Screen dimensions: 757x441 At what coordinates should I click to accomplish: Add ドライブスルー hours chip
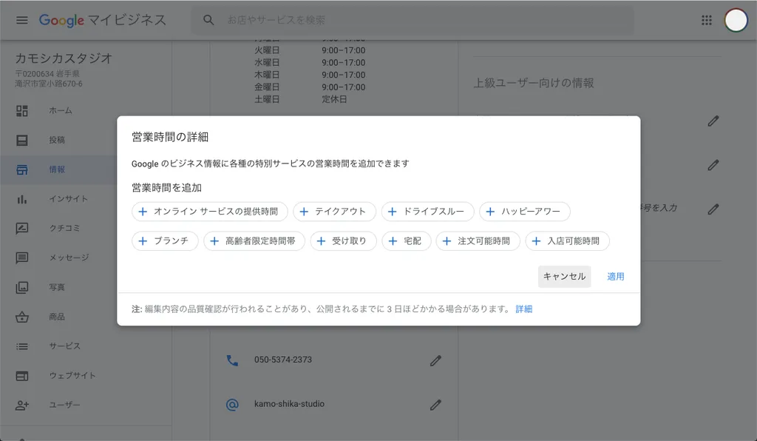pyautogui.click(x=428, y=212)
